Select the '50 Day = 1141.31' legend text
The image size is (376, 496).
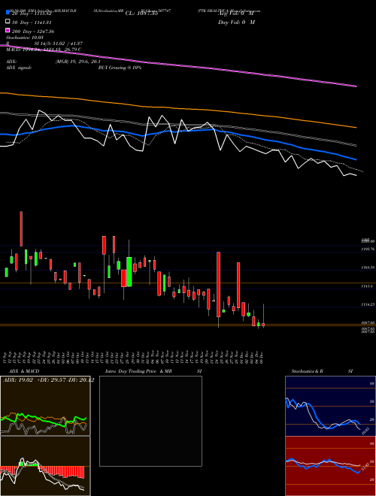coord(32,23)
